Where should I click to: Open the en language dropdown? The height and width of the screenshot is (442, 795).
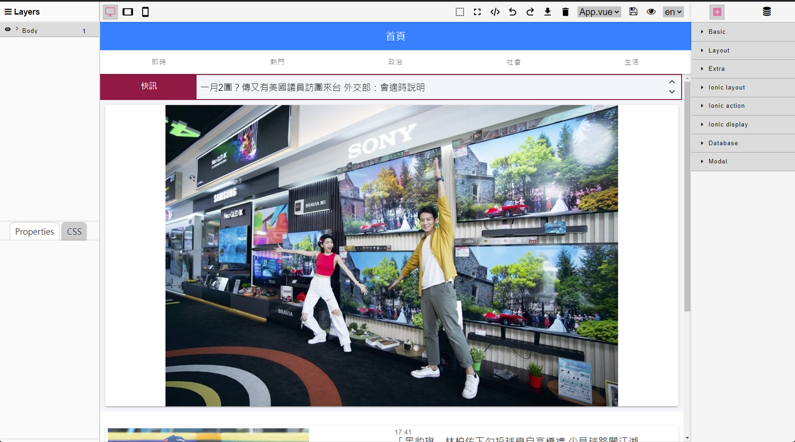click(x=673, y=12)
